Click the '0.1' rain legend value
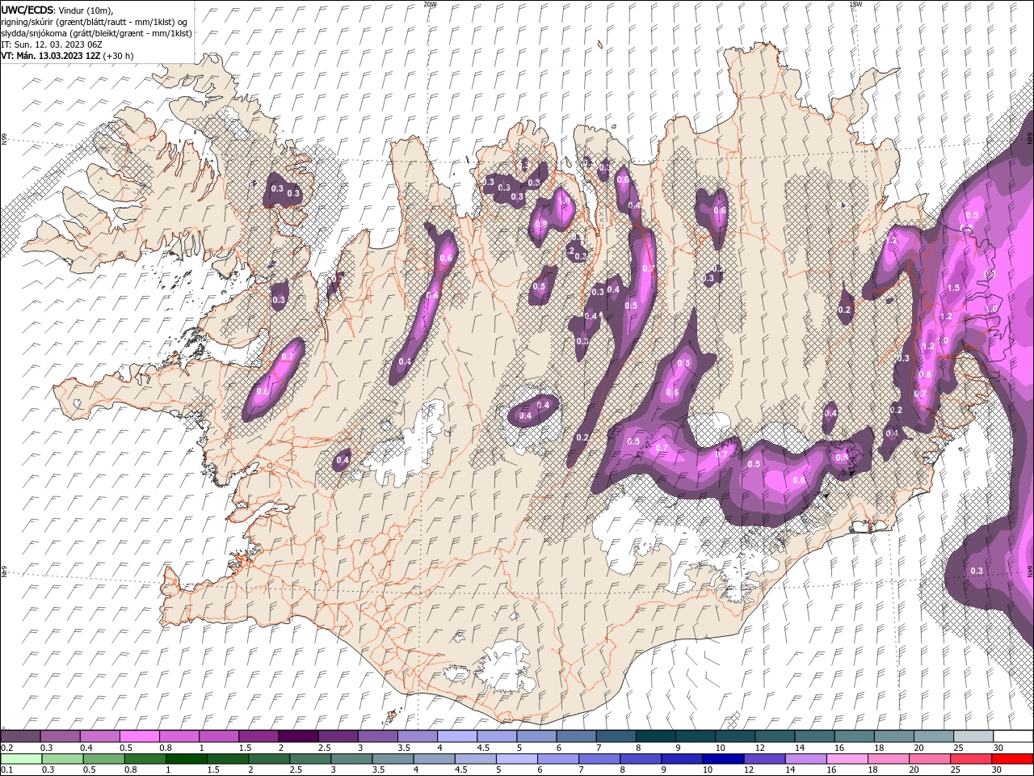Viewport: 1034px width, 776px height. [6, 770]
